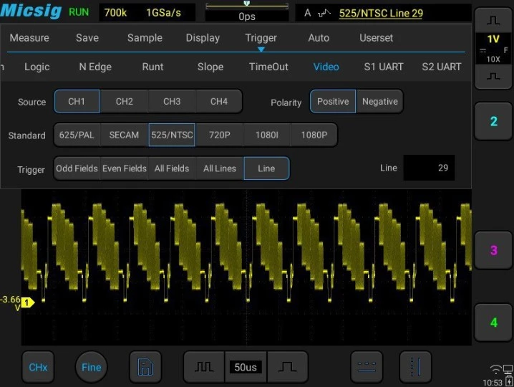Choose 525/NTSC video standard
The image size is (514, 387).
[172, 135]
